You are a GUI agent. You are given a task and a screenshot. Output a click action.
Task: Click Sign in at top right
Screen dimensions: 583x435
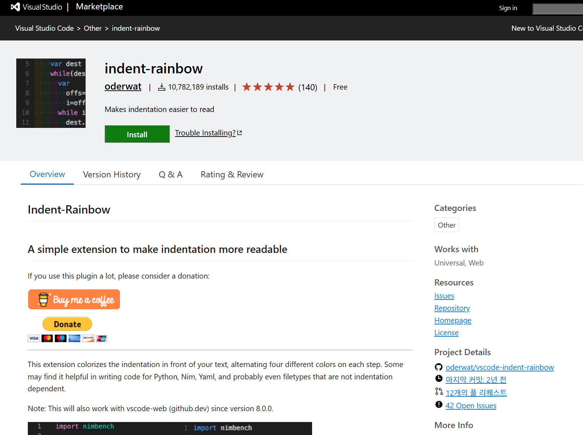tap(508, 8)
